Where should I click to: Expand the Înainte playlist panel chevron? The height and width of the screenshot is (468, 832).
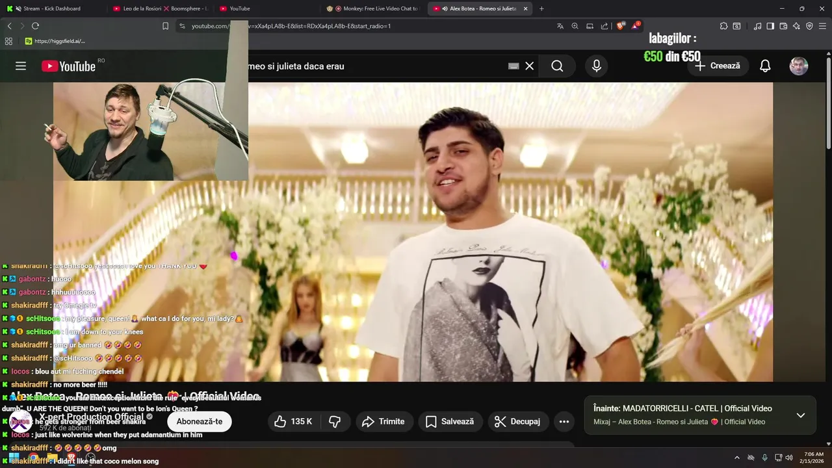801,415
